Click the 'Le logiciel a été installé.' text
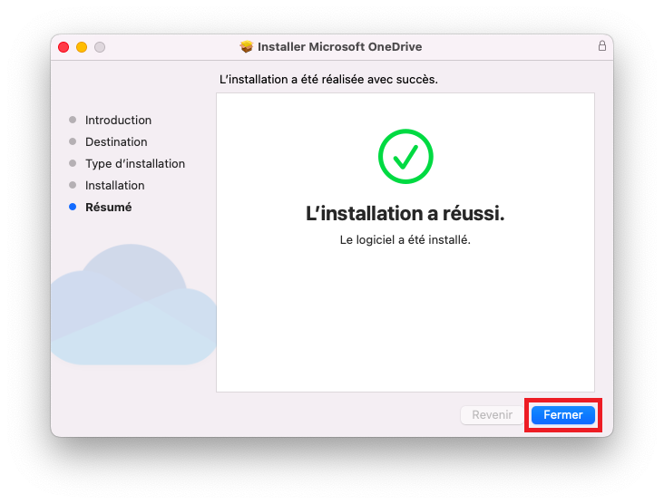This screenshot has width=664, height=504. tap(405, 240)
